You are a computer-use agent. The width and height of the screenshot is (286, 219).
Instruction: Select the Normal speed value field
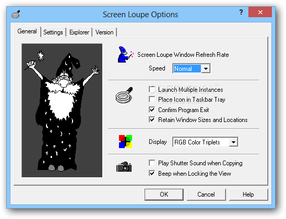coord(187,69)
